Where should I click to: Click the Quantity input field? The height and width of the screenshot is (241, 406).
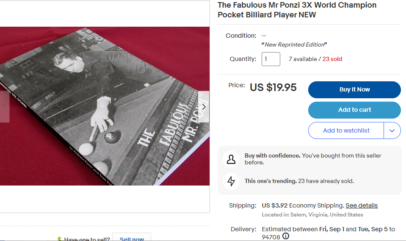point(271,59)
